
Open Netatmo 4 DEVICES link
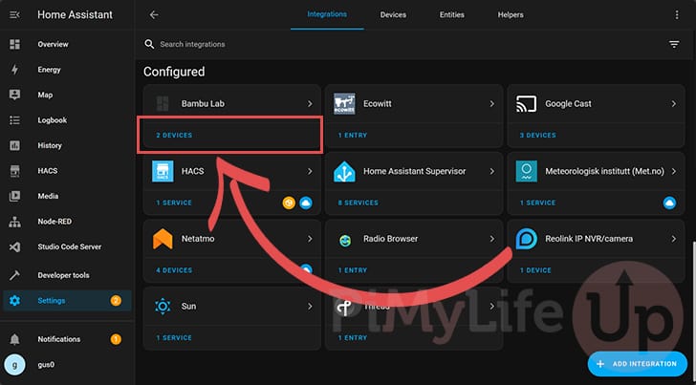[x=174, y=270]
